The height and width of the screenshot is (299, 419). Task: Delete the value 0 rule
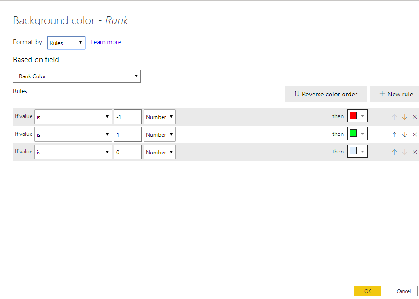click(x=415, y=152)
